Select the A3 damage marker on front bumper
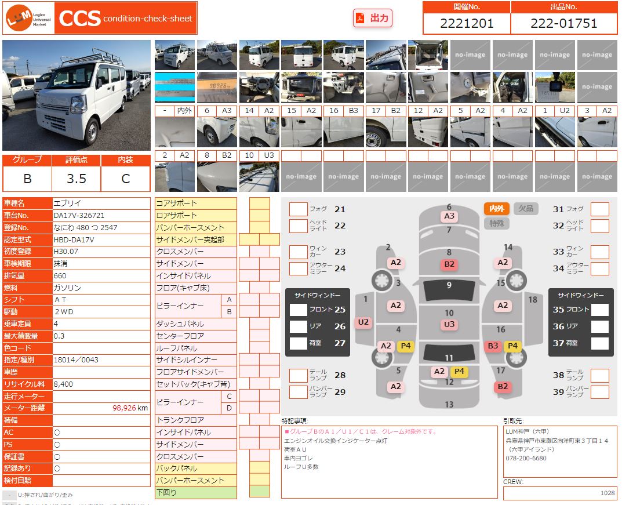The image size is (622, 505). tap(449, 216)
